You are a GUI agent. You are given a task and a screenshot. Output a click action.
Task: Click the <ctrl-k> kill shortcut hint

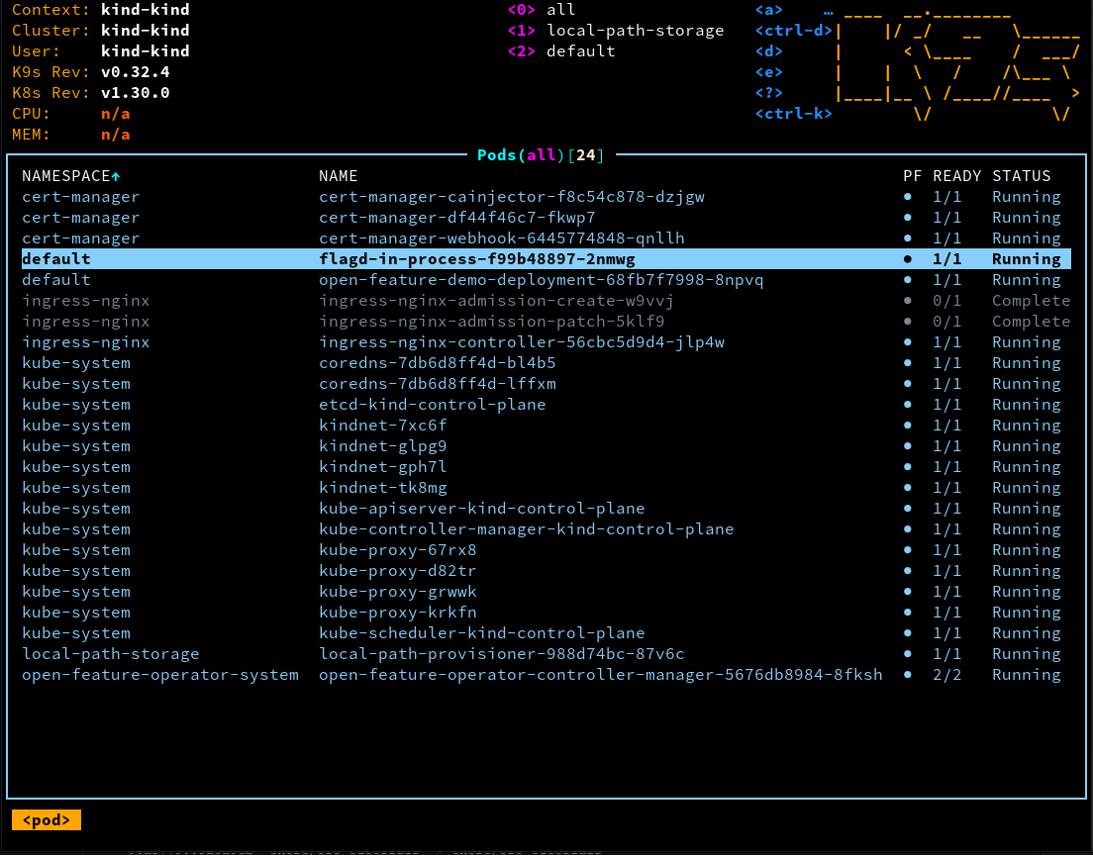[x=794, y=114]
